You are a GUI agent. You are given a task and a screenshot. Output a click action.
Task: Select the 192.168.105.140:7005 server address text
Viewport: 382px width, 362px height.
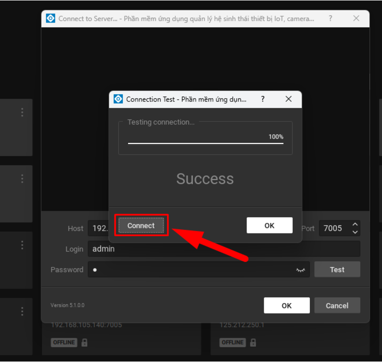coord(86,325)
